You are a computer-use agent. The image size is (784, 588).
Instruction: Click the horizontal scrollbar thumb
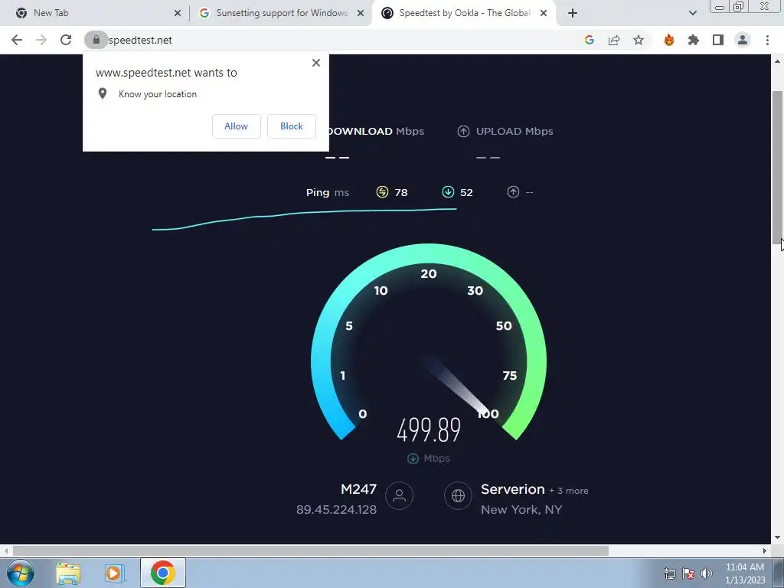coord(311,550)
